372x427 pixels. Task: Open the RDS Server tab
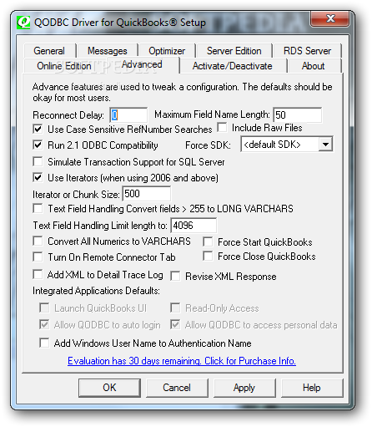coord(307,51)
